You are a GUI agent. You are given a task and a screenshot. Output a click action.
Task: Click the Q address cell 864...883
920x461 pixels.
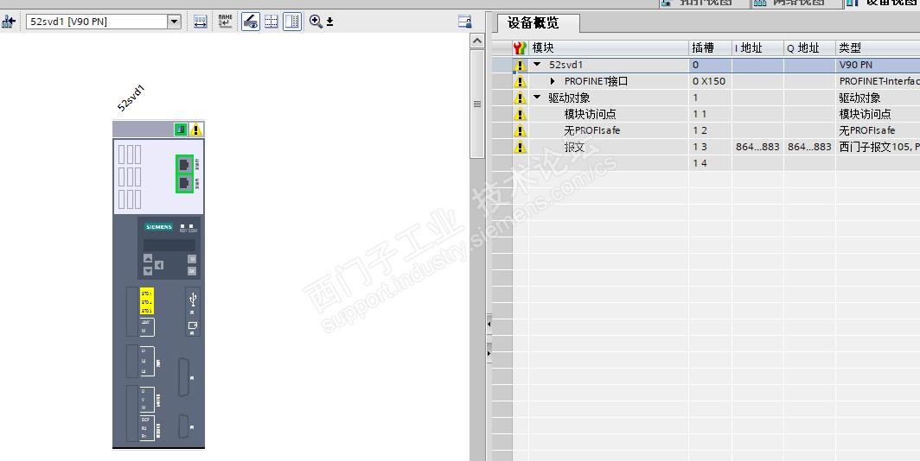point(809,147)
